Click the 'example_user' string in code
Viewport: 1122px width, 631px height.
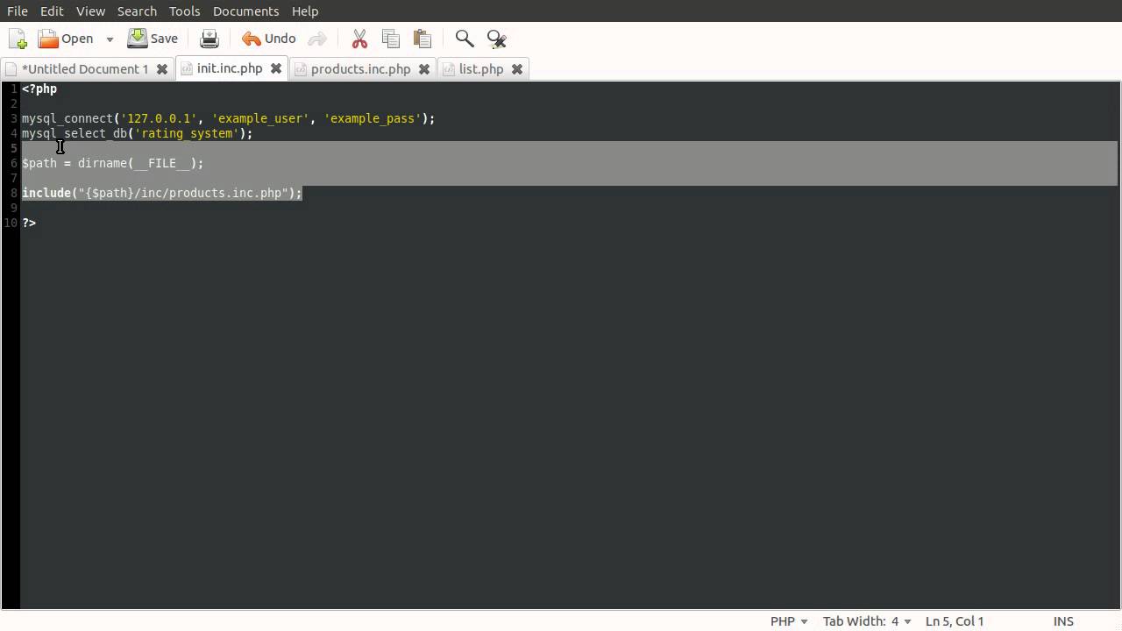coord(260,118)
